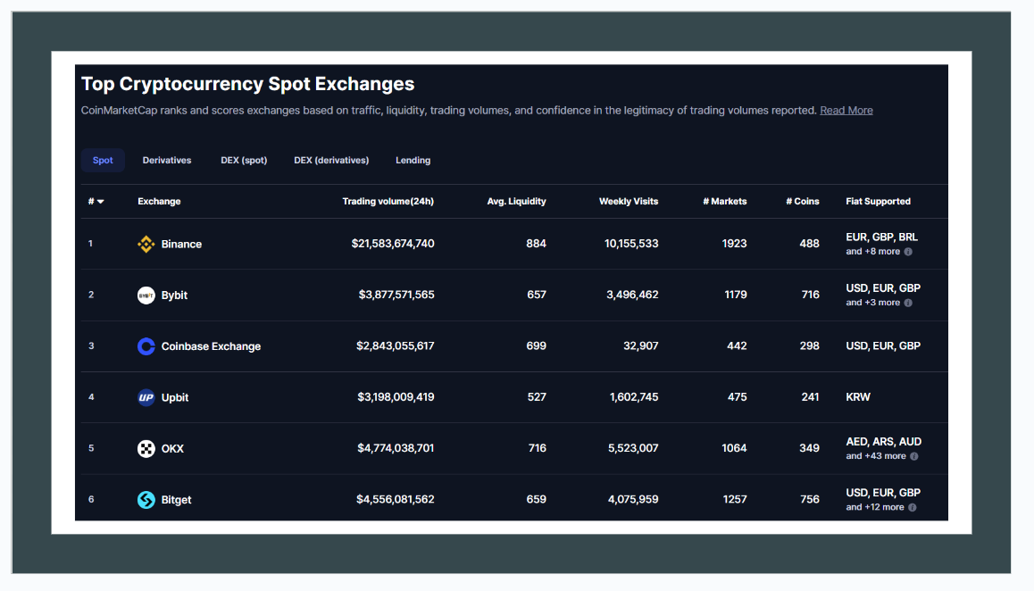Click Coinbase volume $2,843,055,617

pyautogui.click(x=395, y=345)
